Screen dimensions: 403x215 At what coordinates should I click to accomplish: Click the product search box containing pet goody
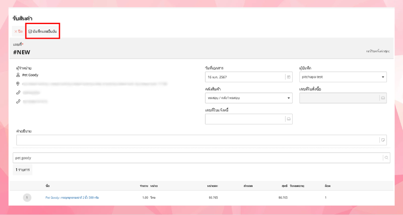197,158
